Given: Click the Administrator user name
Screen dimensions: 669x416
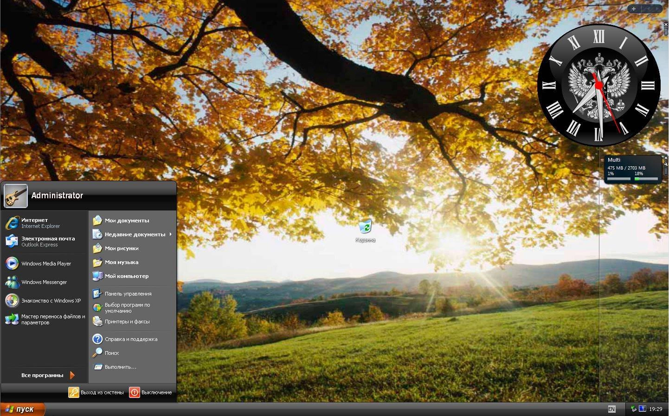Looking at the screenshot, I should click(57, 195).
